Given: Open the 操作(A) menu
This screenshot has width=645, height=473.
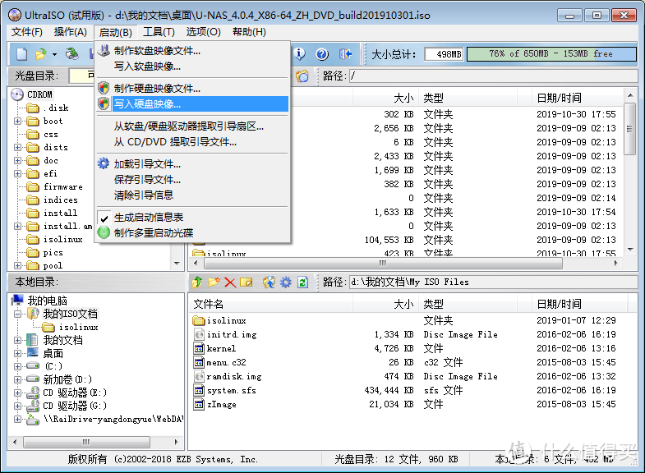Looking at the screenshot, I should pyautogui.click(x=71, y=32).
